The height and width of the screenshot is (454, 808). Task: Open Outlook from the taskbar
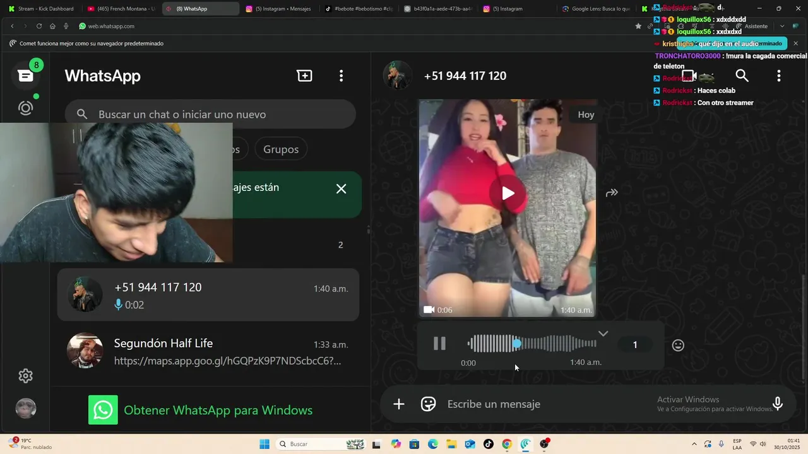[470, 444]
